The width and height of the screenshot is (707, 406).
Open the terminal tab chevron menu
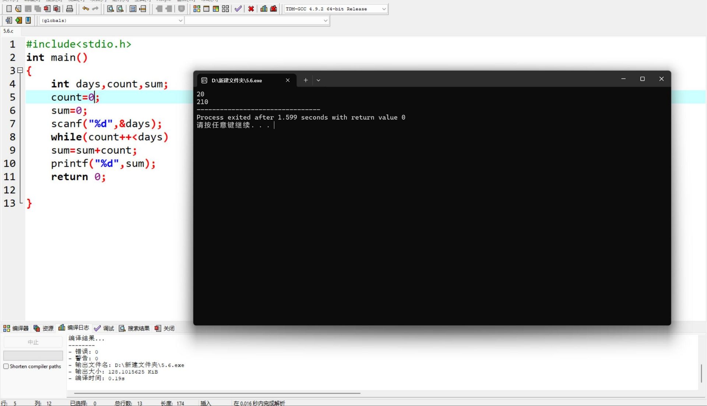tap(318, 80)
